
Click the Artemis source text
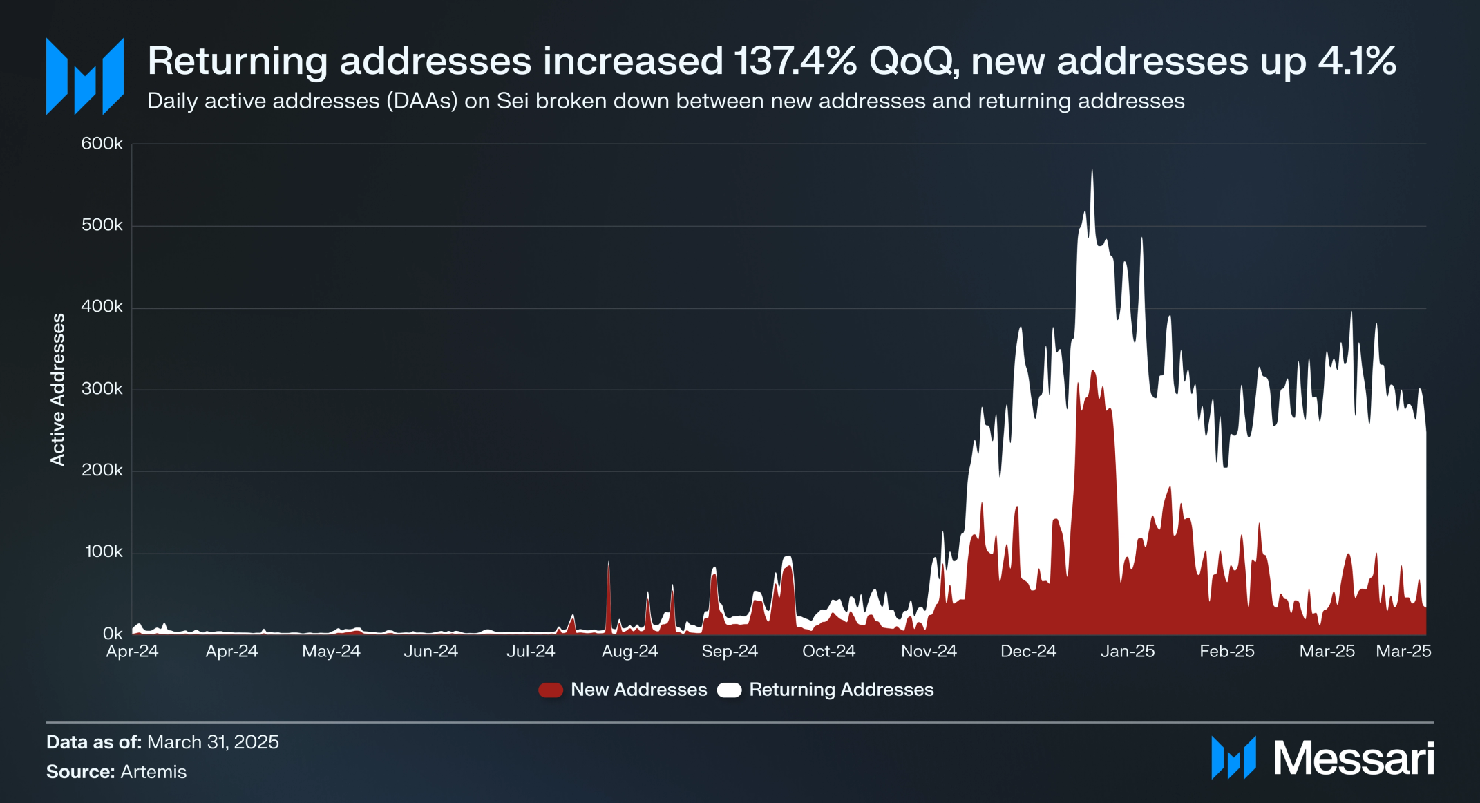pyautogui.click(x=153, y=772)
